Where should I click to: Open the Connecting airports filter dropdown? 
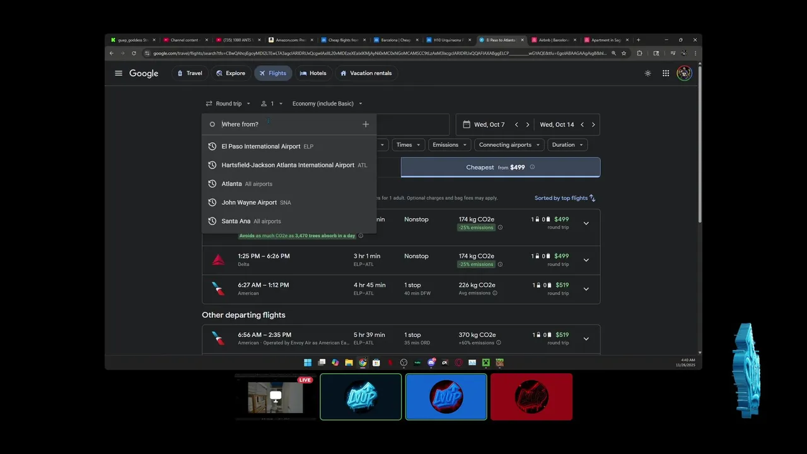(509, 145)
